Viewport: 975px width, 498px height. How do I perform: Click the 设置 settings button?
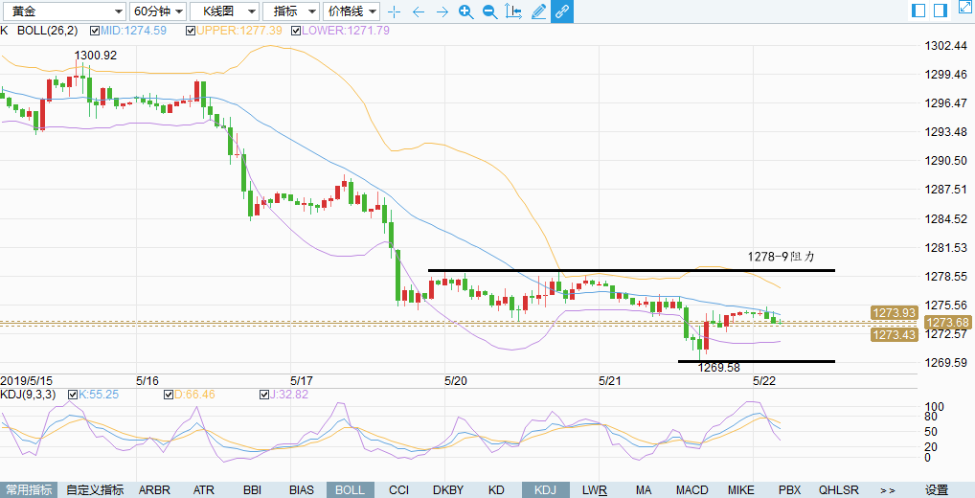(936, 489)
